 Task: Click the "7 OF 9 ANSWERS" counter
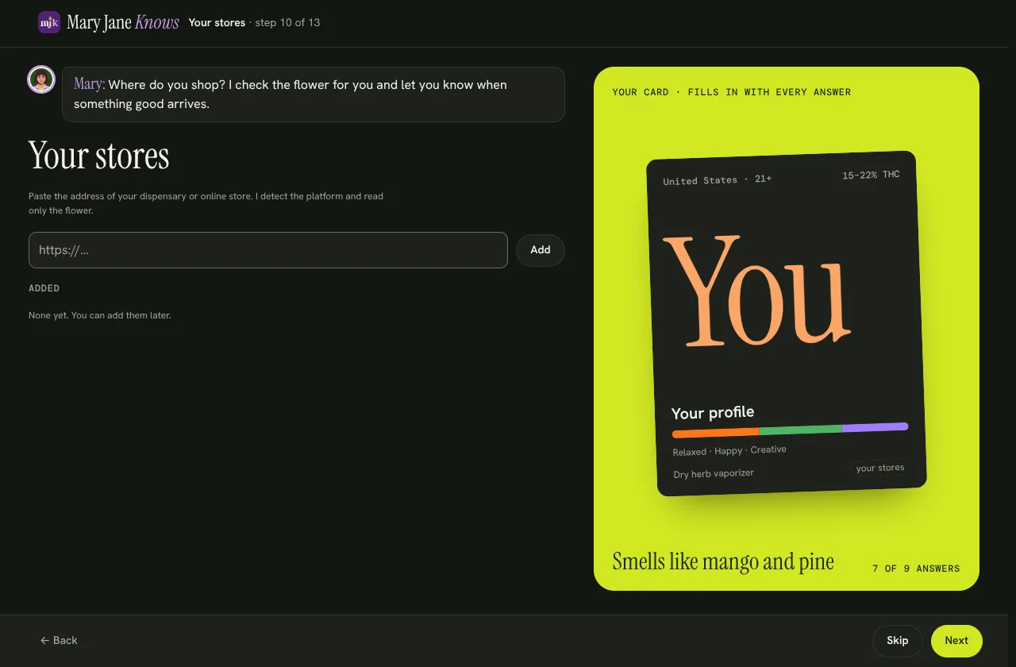[x=916, y=569]
